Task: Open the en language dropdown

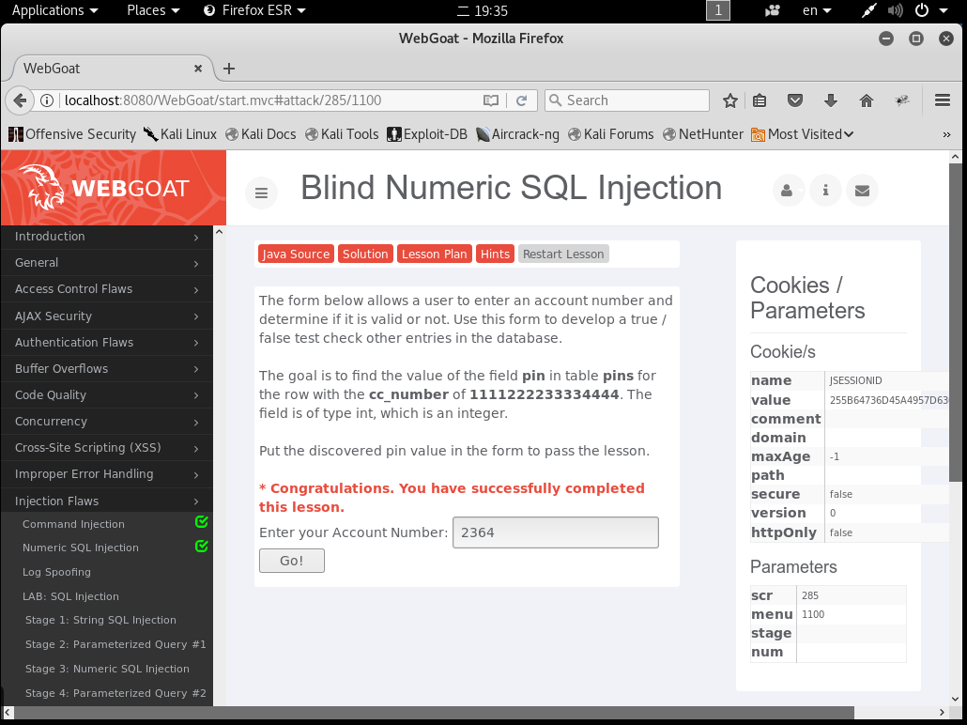Action: tap(817, 10)
